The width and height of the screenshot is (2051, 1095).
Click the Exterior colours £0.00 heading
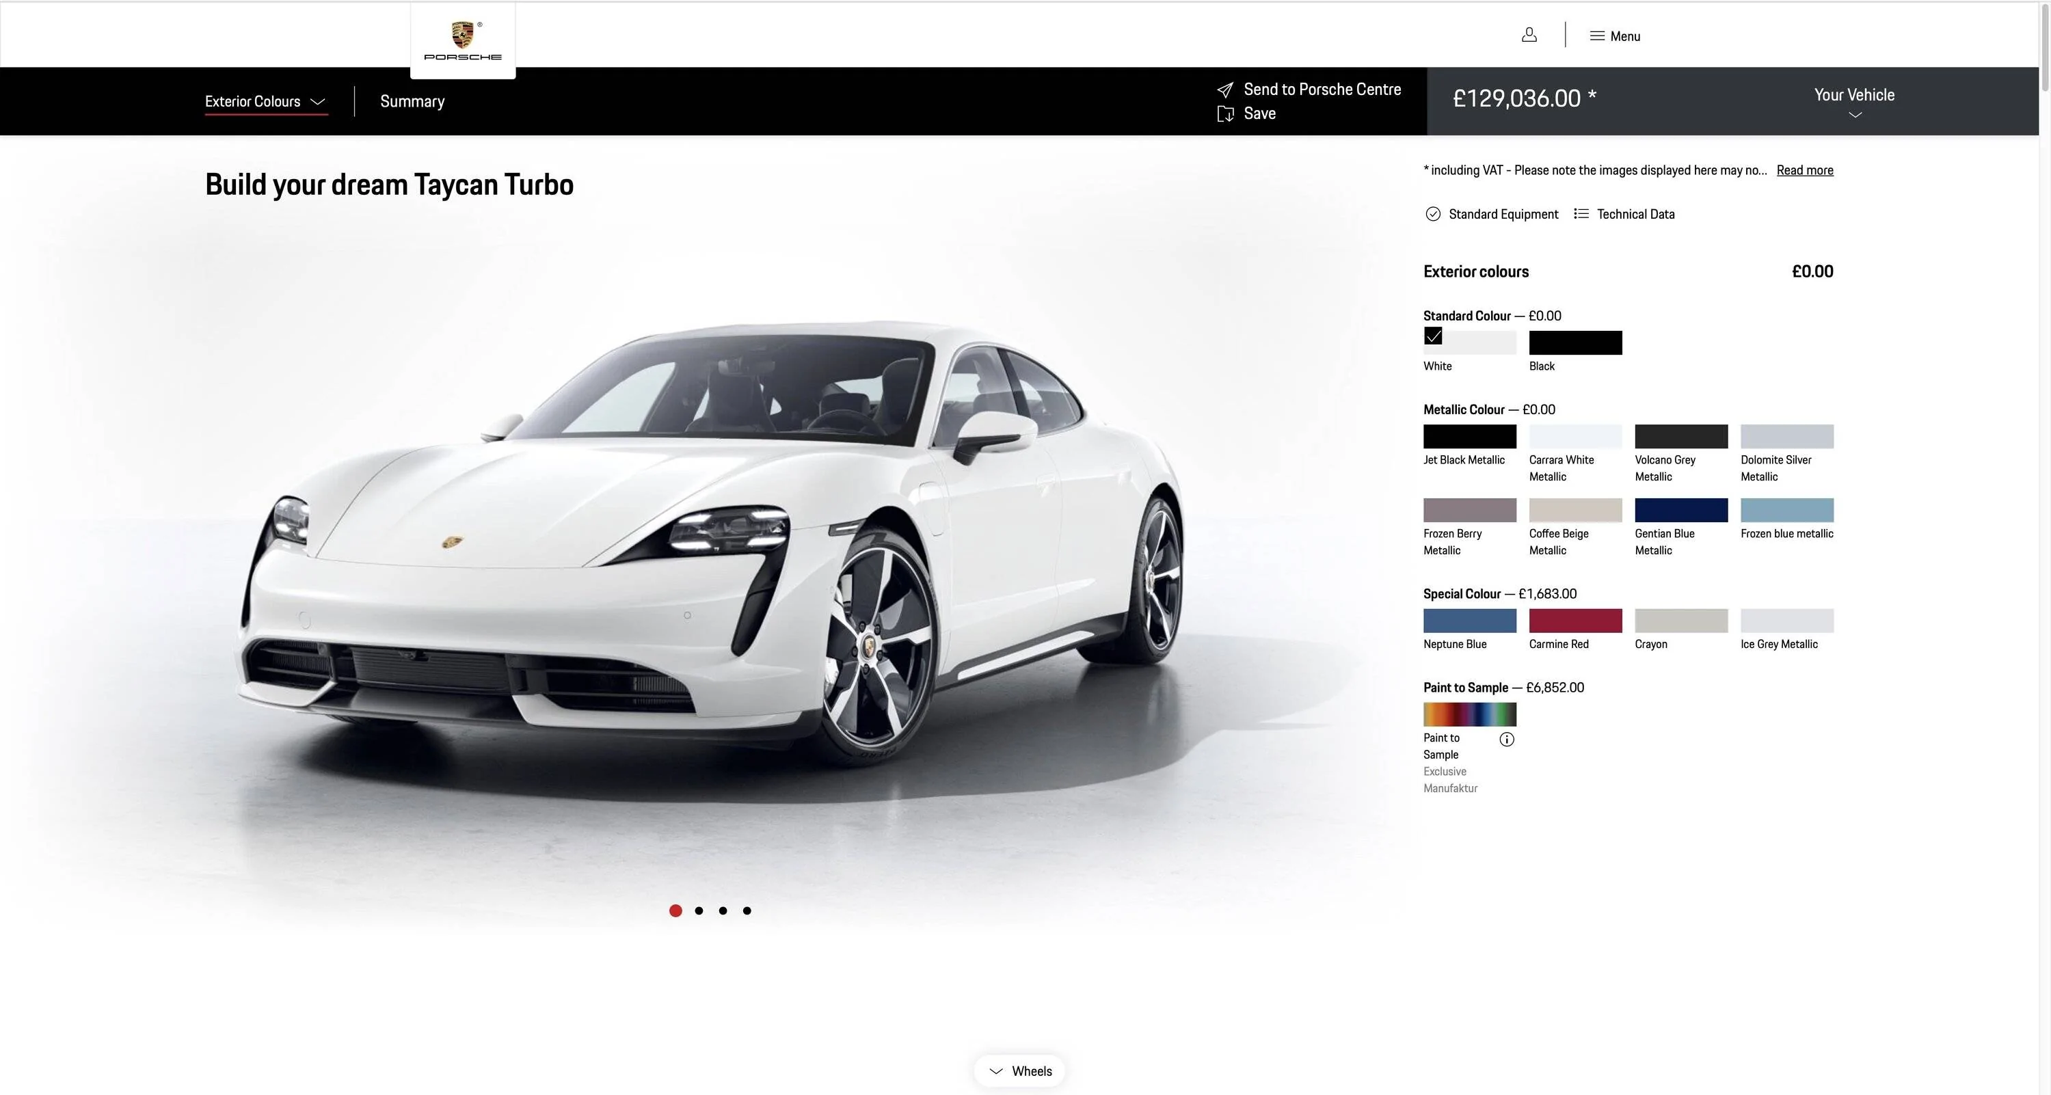click(1628, 271)
